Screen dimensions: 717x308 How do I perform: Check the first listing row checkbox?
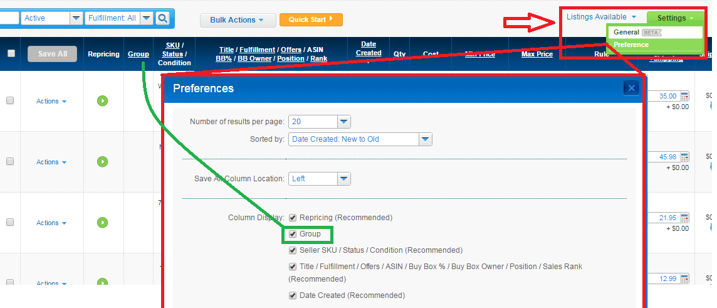[10, 101]
